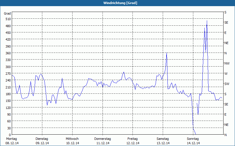Image resolution: width=235 pixels, height=146 pixels.
Task: Click the '12.12.14' date label
Action: (133, 143)
